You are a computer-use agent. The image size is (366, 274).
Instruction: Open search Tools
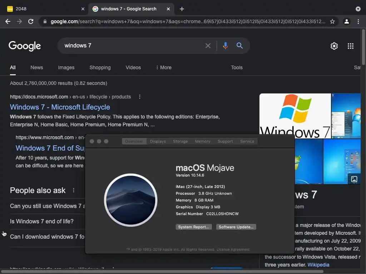point(237,67)
